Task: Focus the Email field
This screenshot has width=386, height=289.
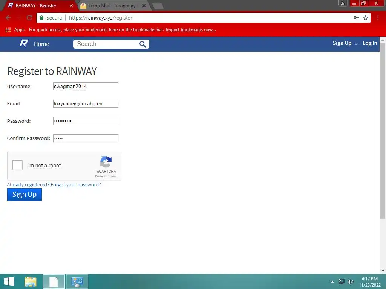Action: (x=86, y=104)
